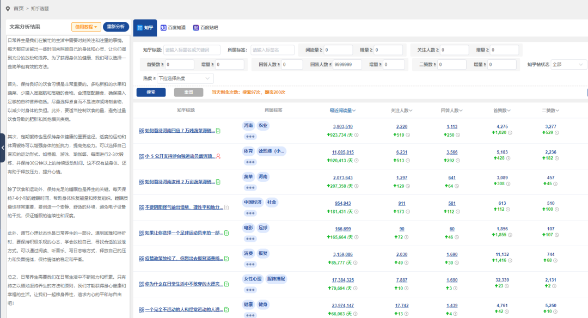Image resolution: width=588 pixels, height=318 pixels.
Task: Click the location pin icon in the breadcrumb
Action: (8, 9)
